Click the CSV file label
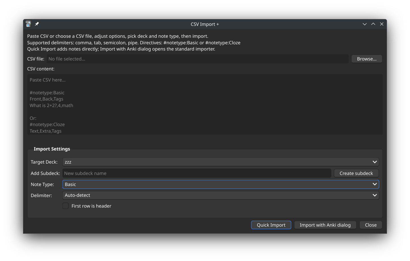Screen dimensions: 410x261 [36, 59]
